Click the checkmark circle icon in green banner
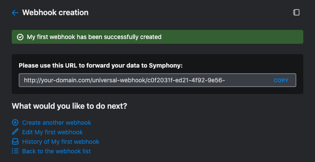Viewport: 315px width, 162px height. tap(20, 37)
